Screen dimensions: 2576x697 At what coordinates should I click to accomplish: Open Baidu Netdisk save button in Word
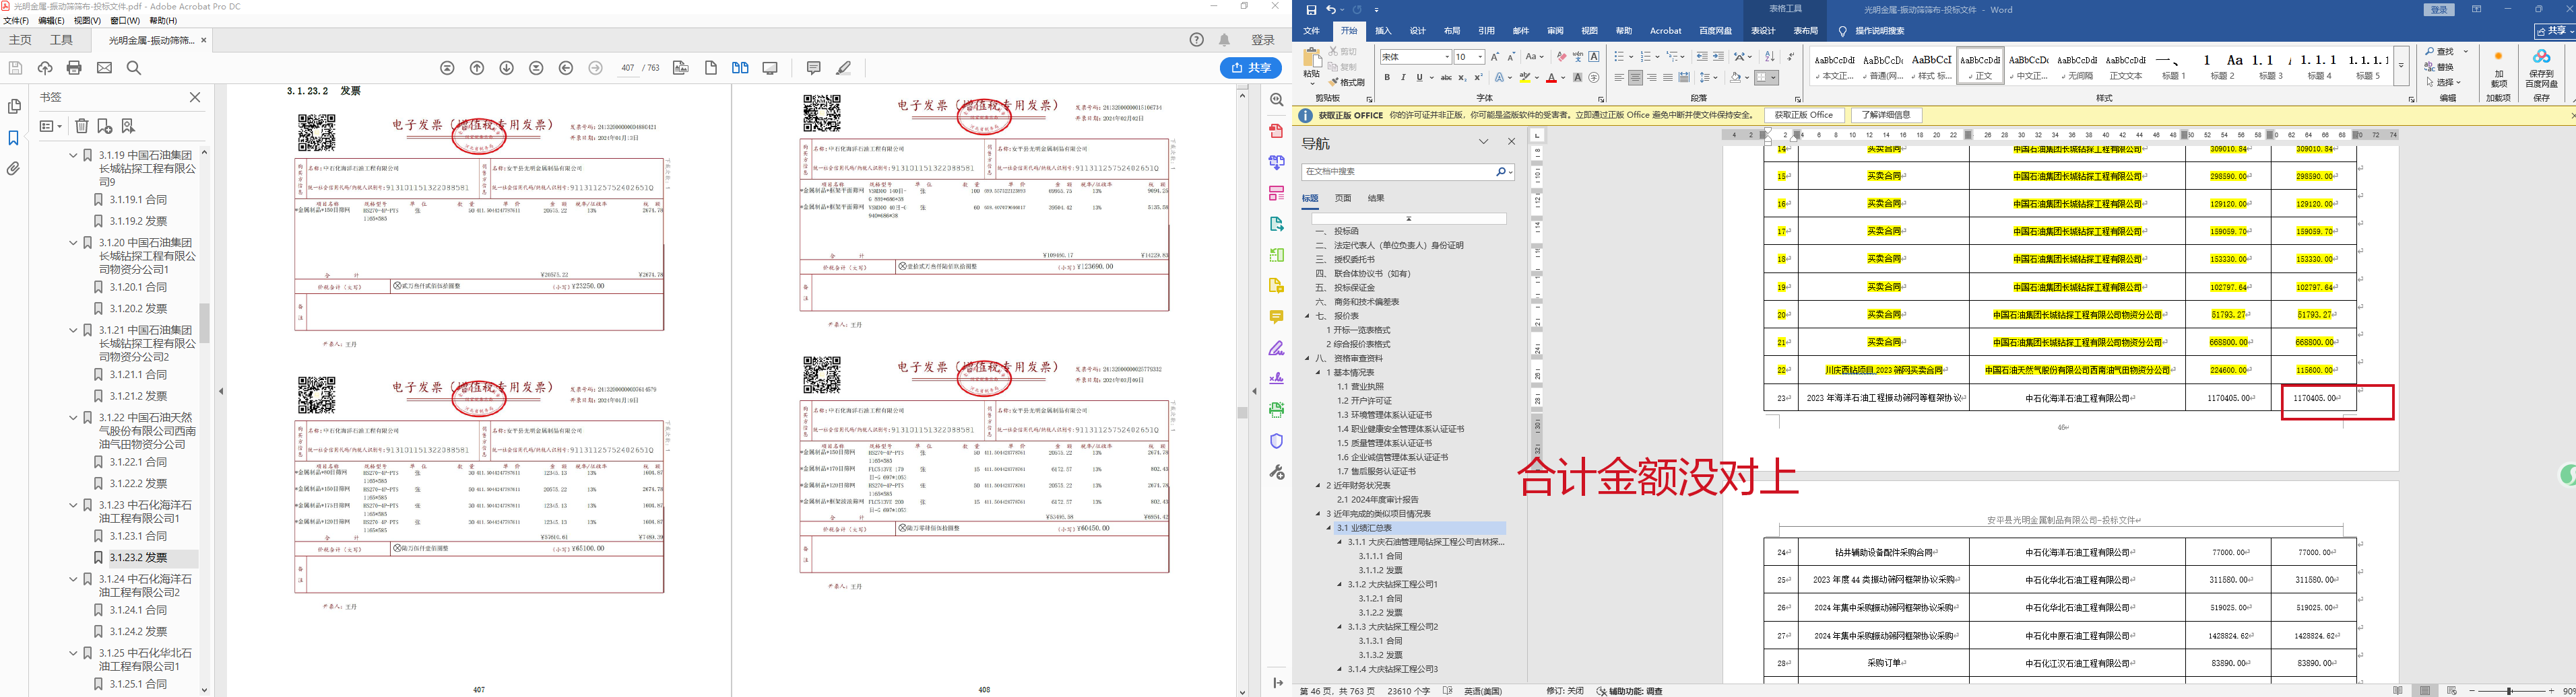pyautogui.click(x=2541, y=70)
